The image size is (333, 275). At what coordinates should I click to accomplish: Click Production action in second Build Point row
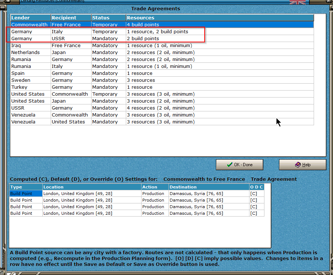coord(155,200)
